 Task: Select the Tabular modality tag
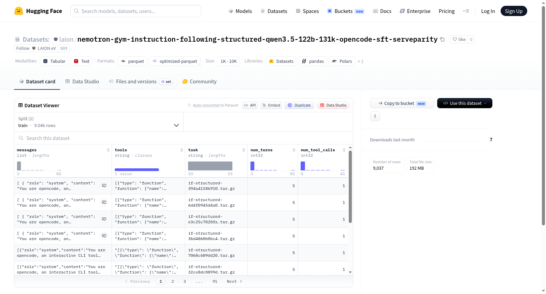(54, 61)
